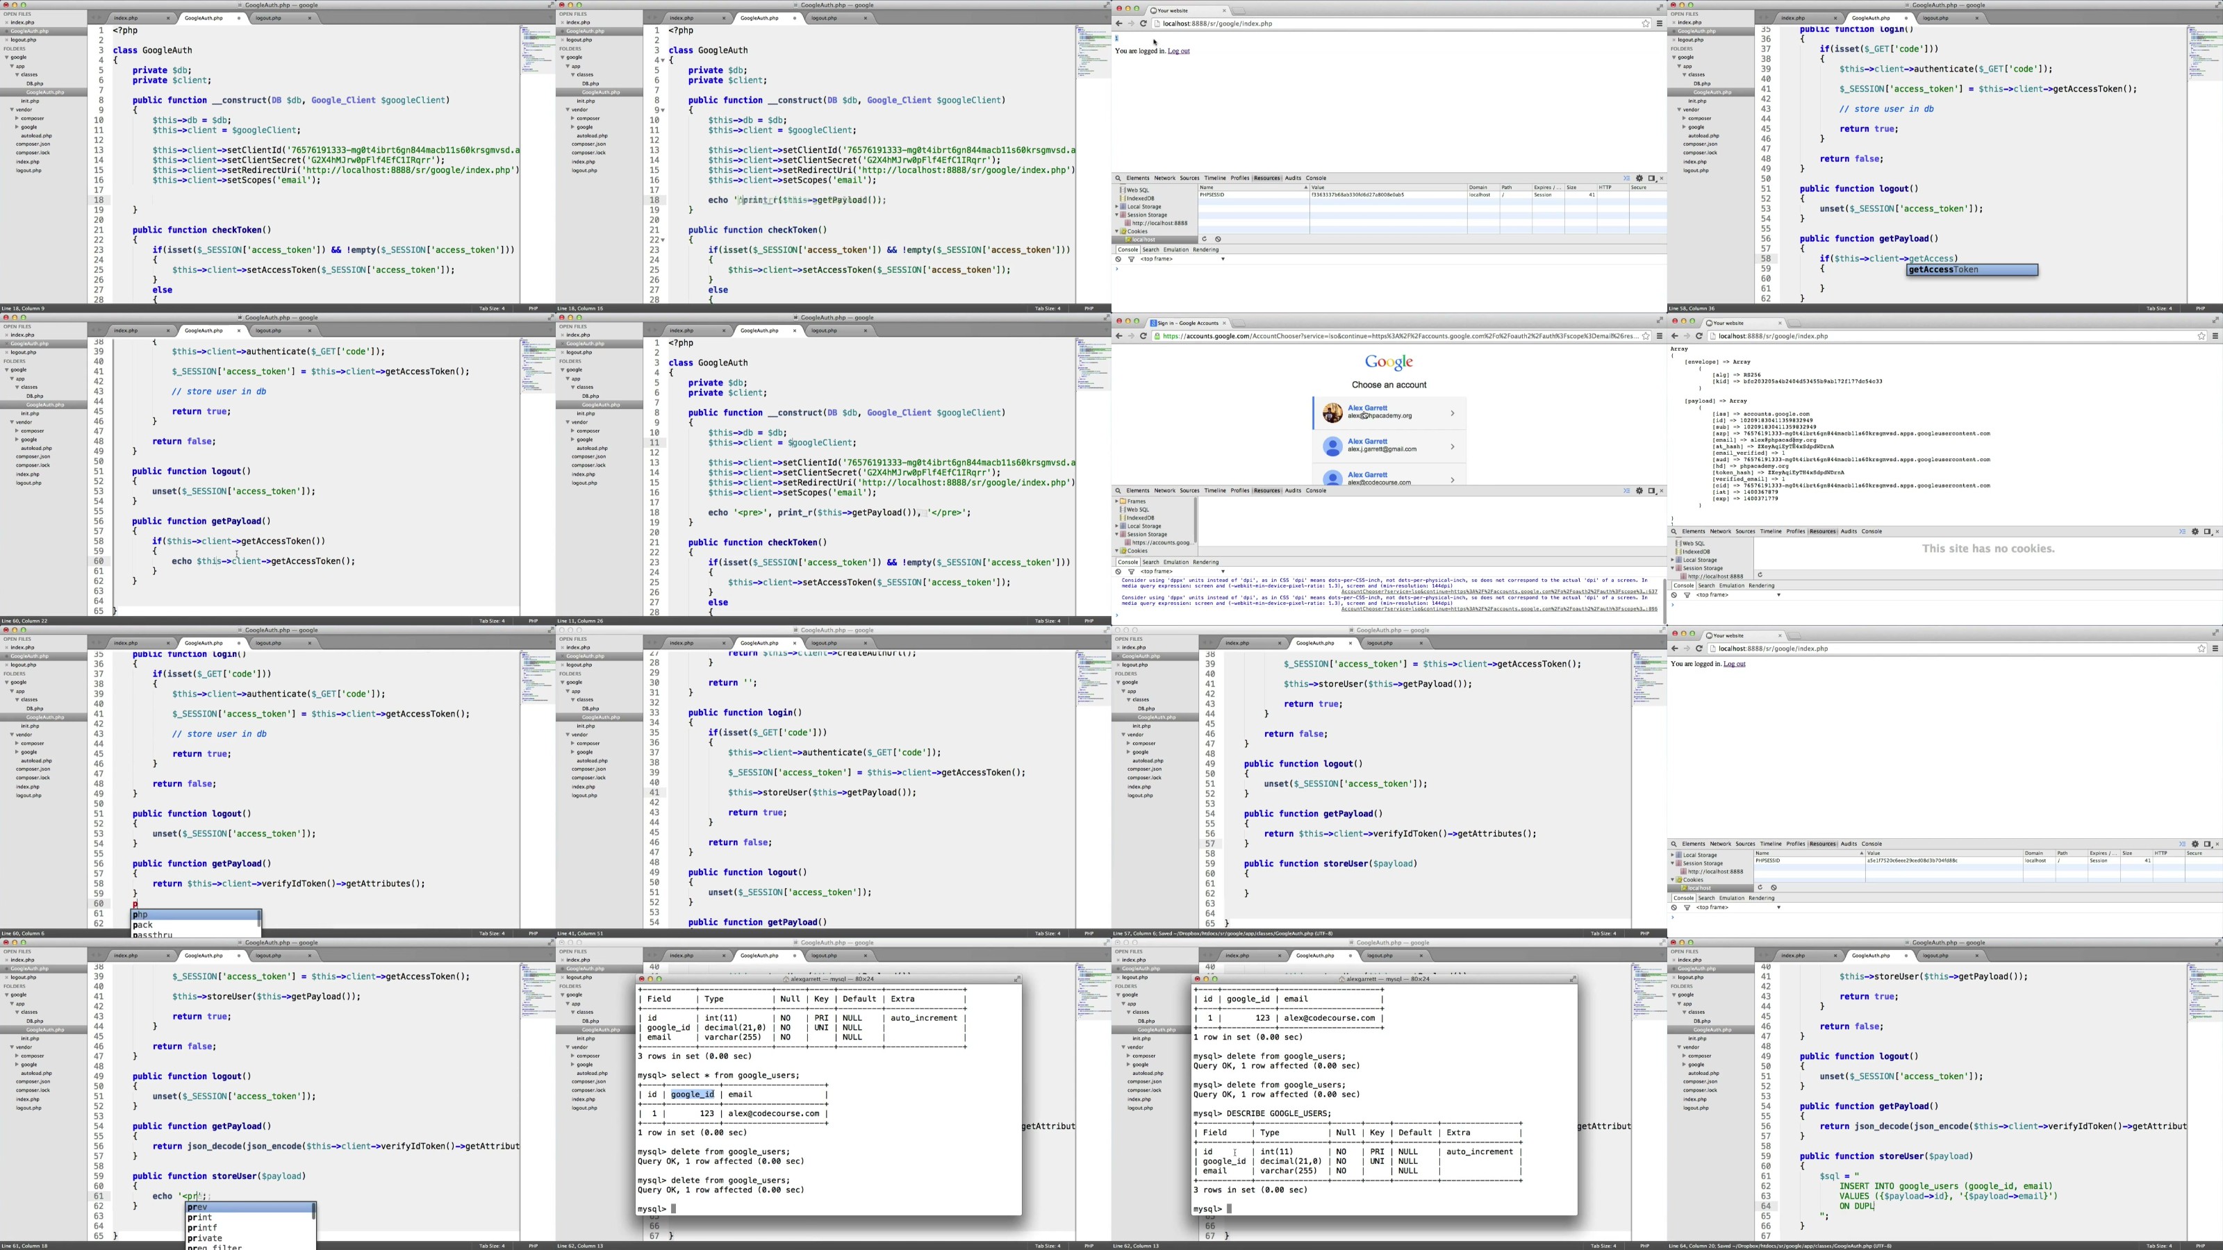Image resolution: width=2223 pixels, height=1250 pixels.
Task: Click refresh icon below 'This site has no cookies'
Action: 1760,574
